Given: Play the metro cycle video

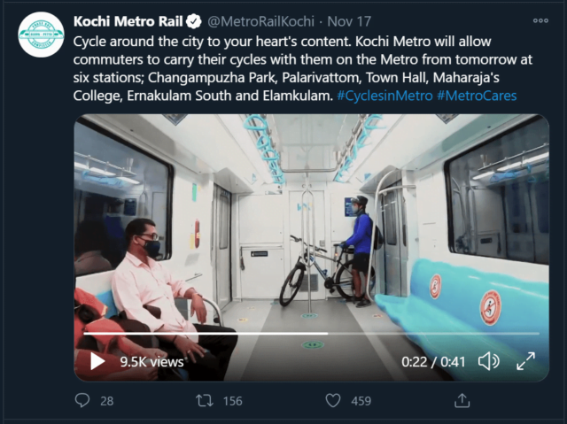Looking at the screenshot, I should click(x=97, y=361).
